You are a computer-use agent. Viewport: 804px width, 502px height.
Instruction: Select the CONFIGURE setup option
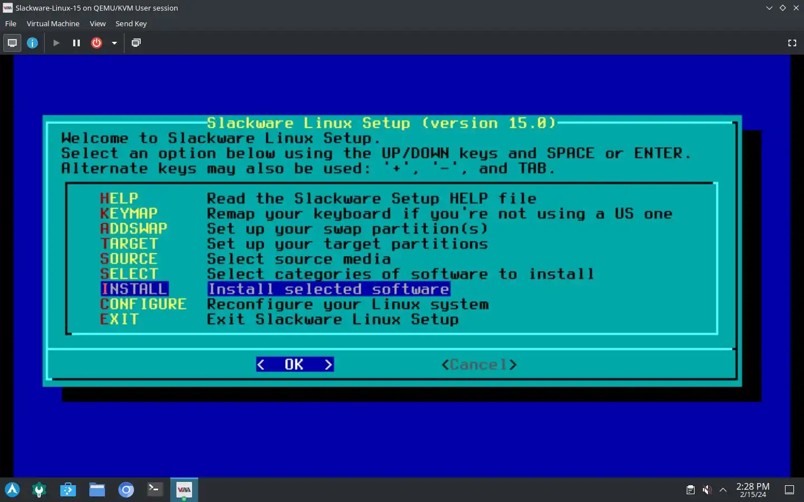coord(143,303)
